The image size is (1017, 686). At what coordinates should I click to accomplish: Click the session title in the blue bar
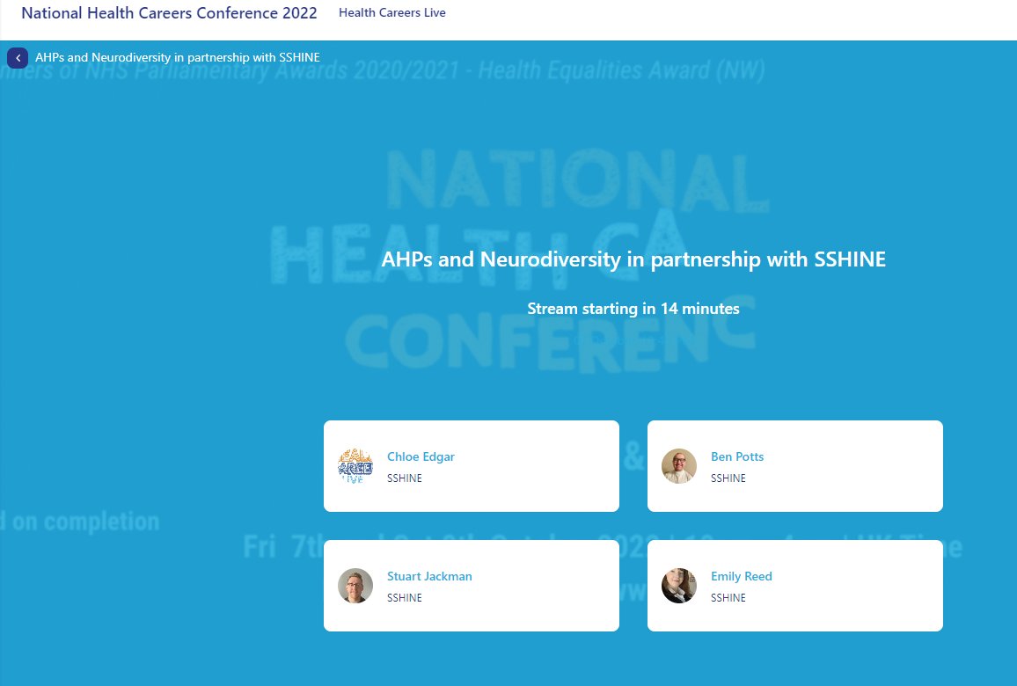click(178, 57)
